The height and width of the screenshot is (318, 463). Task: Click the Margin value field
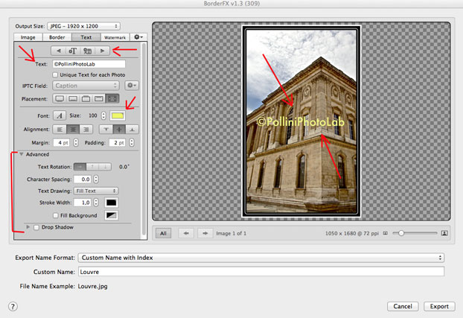coord(62,142)
